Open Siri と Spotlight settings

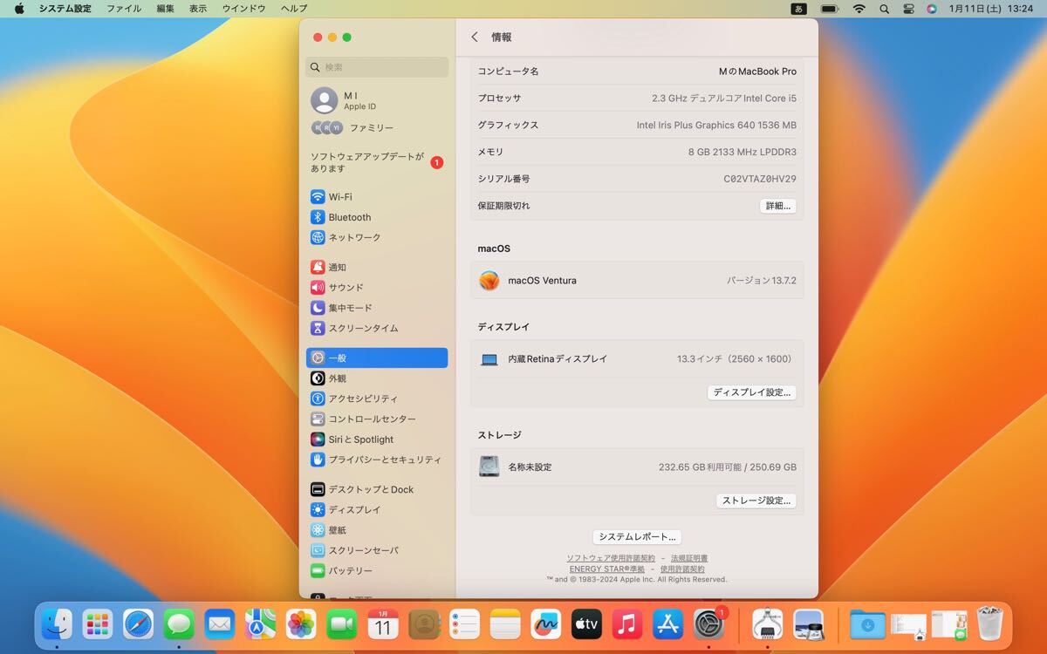tap(377, 439)
